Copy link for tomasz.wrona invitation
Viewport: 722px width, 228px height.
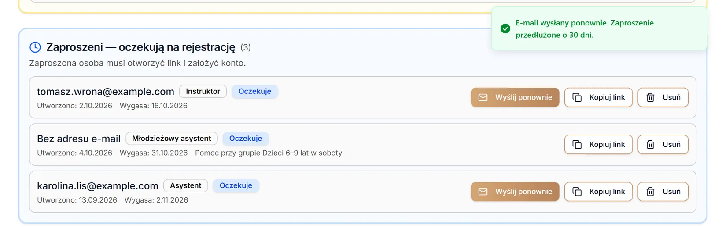click(x=598, y=97)
